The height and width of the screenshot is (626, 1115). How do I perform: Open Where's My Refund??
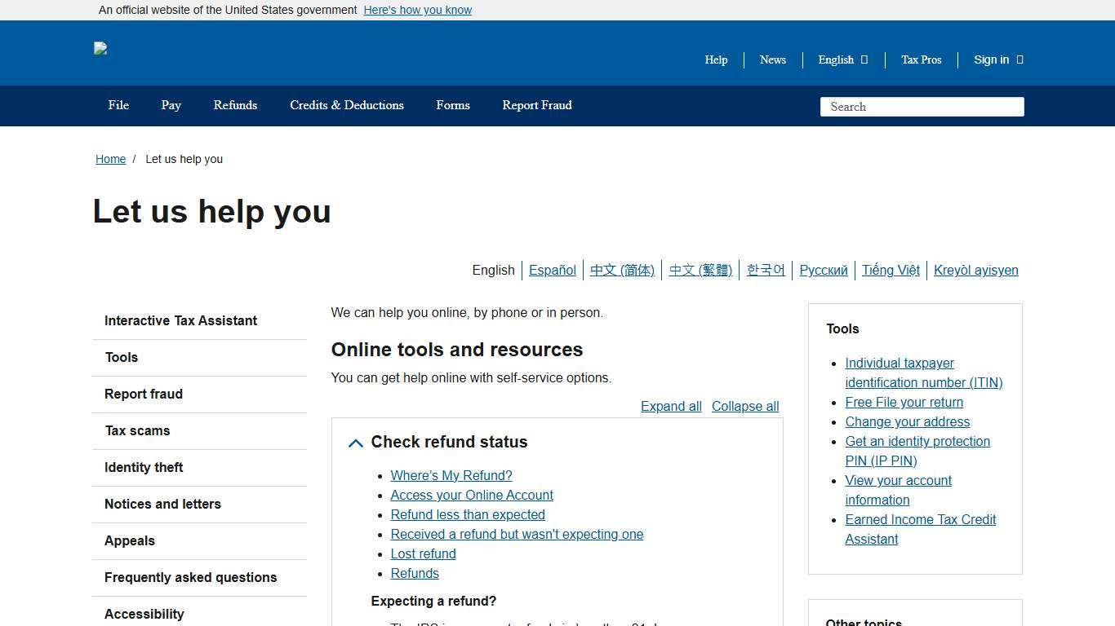pos(451,475)
